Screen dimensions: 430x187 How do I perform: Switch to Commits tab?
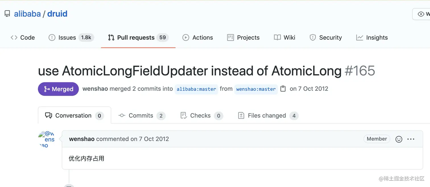click(142, 116)
